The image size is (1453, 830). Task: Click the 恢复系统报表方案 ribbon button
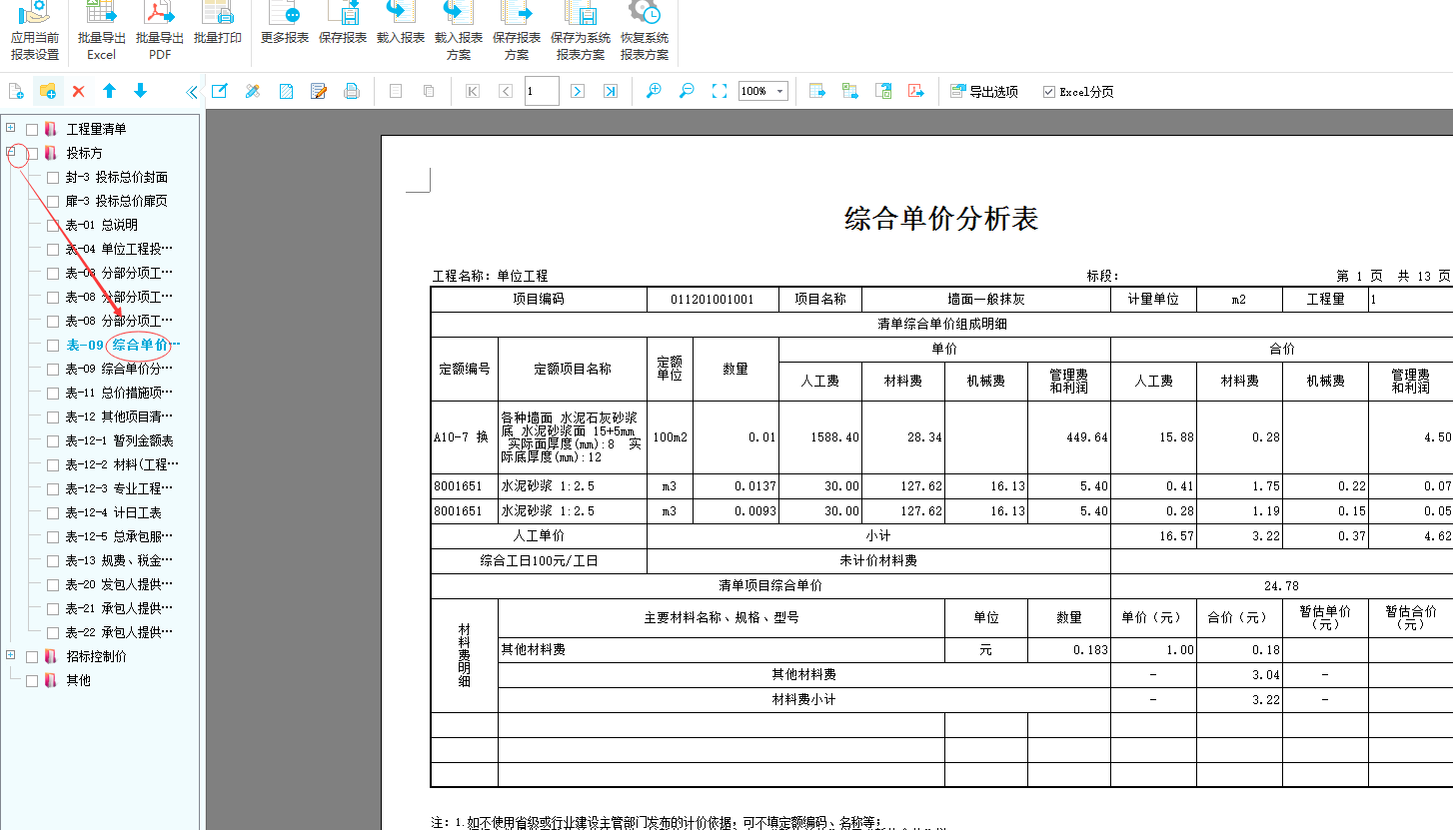(645, 32)
